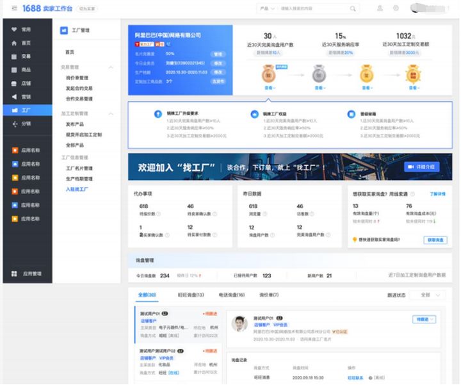This screenshot has height=385, width=461.
Task: Open the user profile icon in header
Action: click(x=380, y=8)
